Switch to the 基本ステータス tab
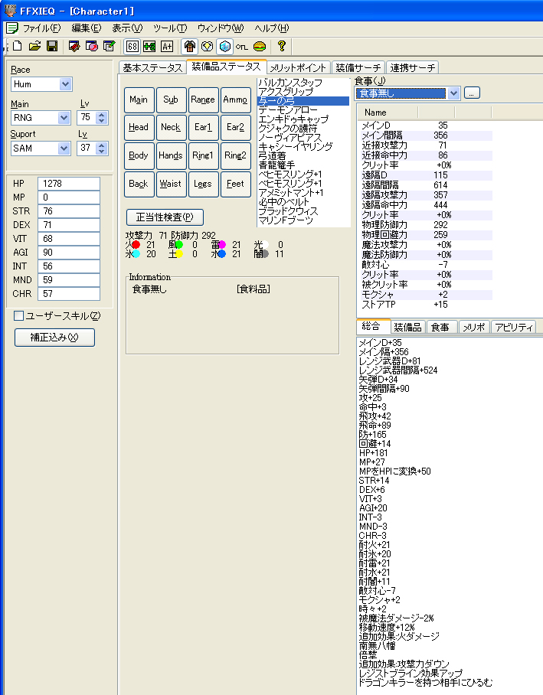Viewport: 543px width, 695px height. point(152,67)
